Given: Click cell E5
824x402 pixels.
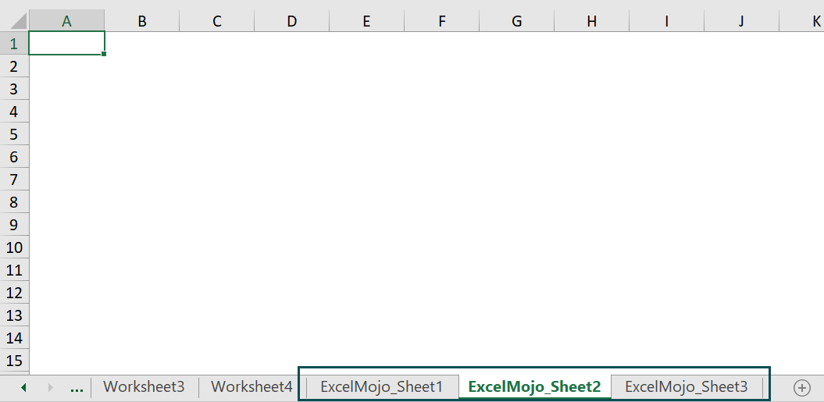Looking at the screenshot, I should click(366, 134).
